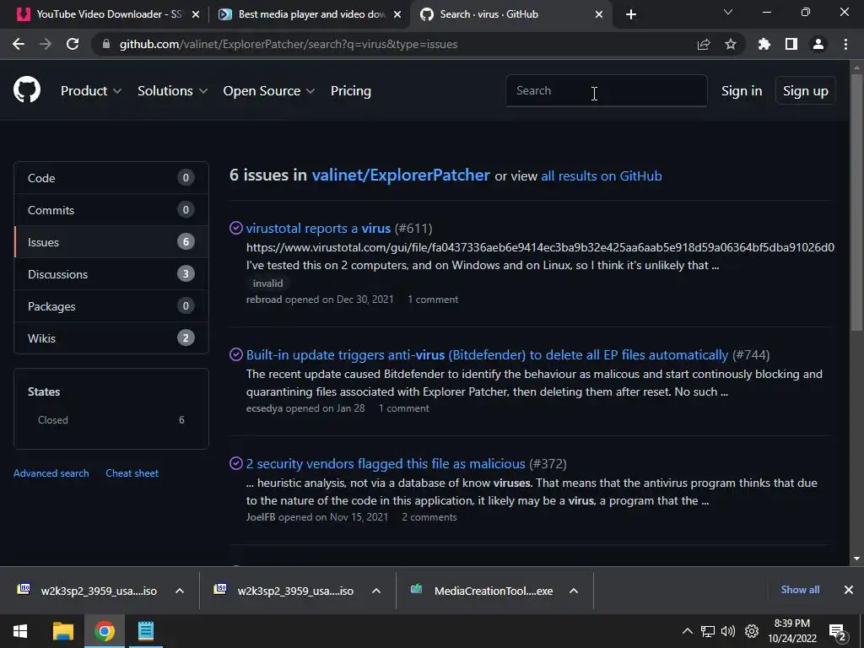Switch to the Best media player tab

pyautogui.click(x=309, y=14)
